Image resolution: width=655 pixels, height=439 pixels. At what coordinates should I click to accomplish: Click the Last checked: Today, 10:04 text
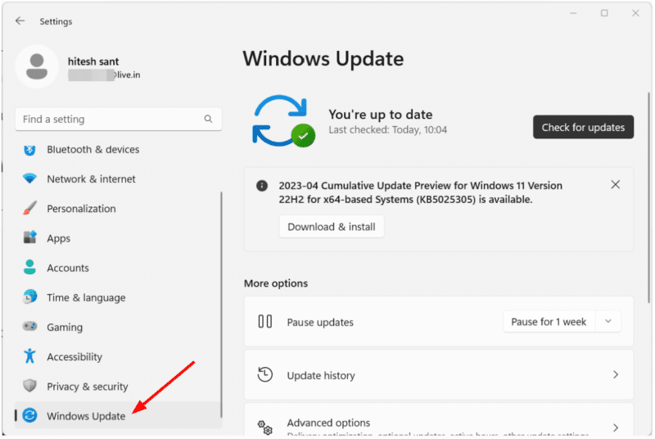click(387, 130)
